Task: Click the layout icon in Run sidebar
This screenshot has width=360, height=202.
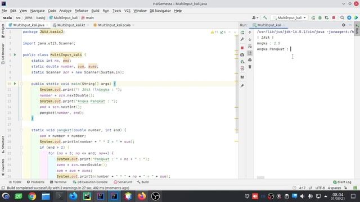Action: (x=242, y=77)
